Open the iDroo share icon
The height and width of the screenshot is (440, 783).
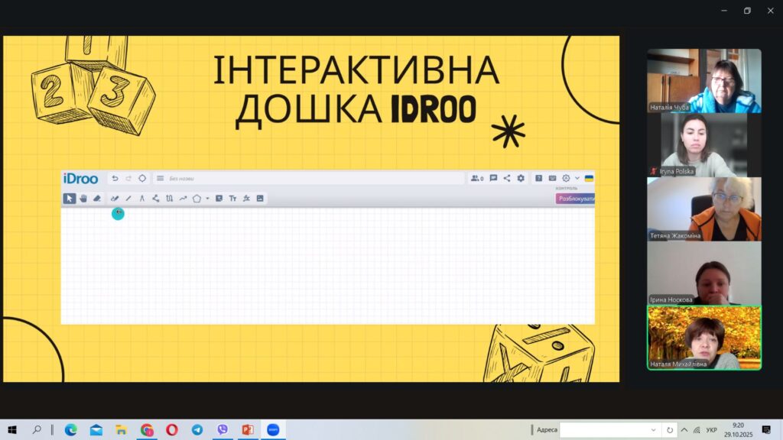click(507, 179)
